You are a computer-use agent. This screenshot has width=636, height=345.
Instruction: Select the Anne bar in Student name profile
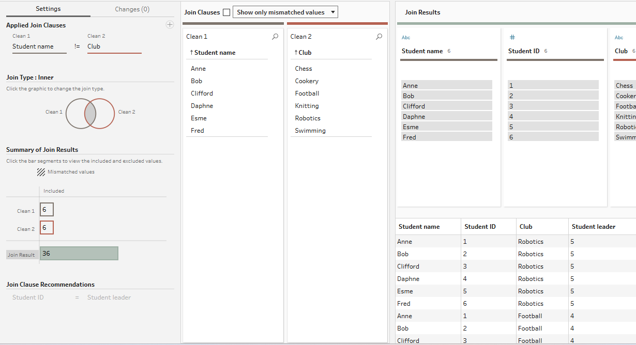(446, 86)
